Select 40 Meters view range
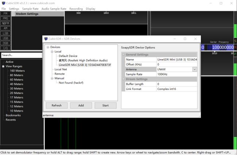The height and width of the screenshot is (155, 237). pos(16,84)
